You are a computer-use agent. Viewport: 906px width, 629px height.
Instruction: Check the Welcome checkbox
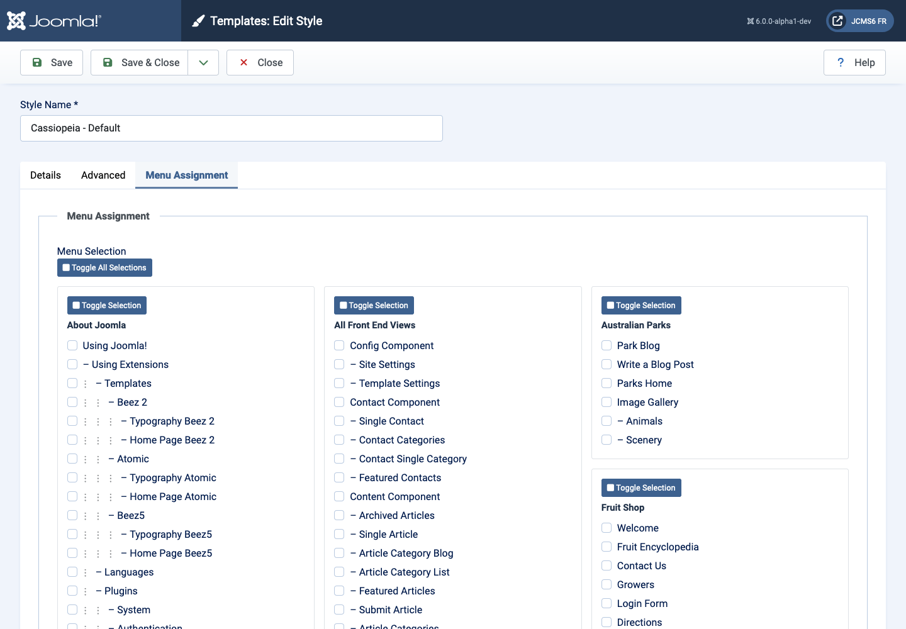(607, 528)
